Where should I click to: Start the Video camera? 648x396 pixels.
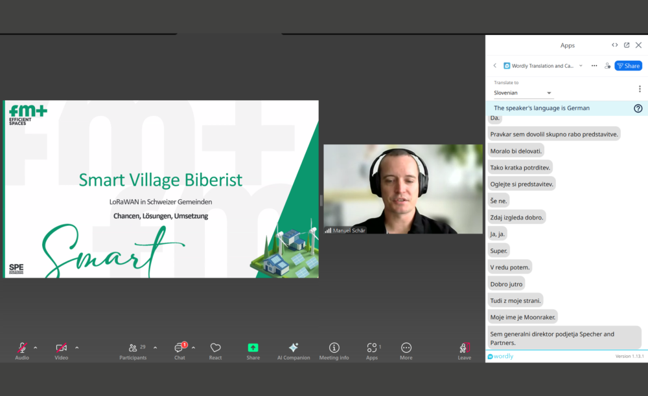coord(61,351)
